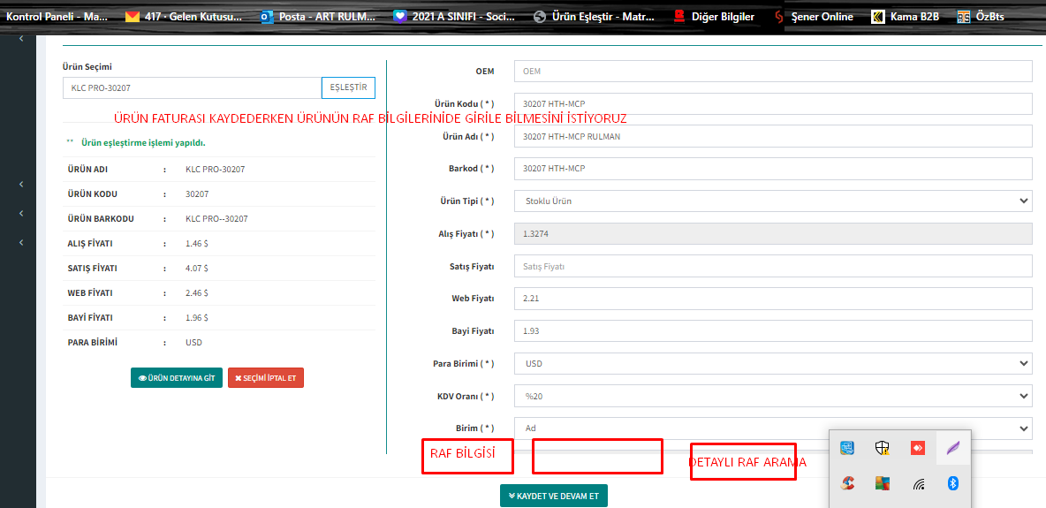Collapse the sidebar using top chevron
The width and height of the screenshot is (1046, 508).
pyautogui.click(x=21, y=39)
